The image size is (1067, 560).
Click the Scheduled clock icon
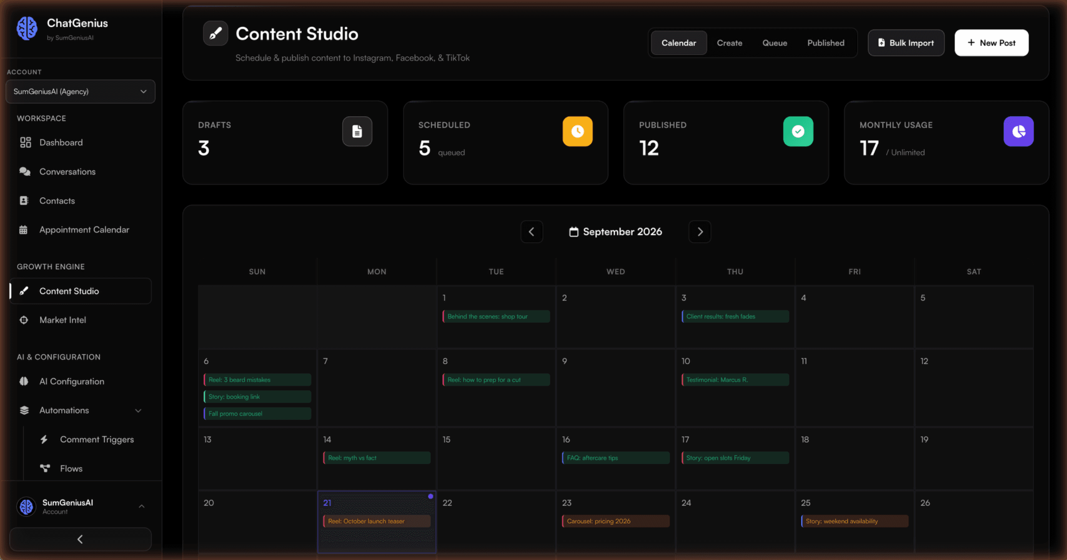577,131
